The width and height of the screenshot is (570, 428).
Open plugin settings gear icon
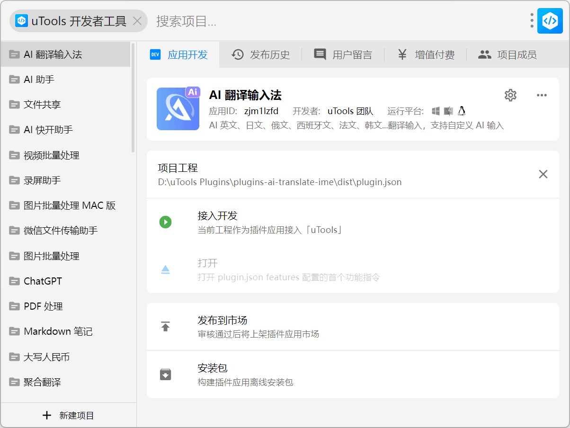pos(510,95)
